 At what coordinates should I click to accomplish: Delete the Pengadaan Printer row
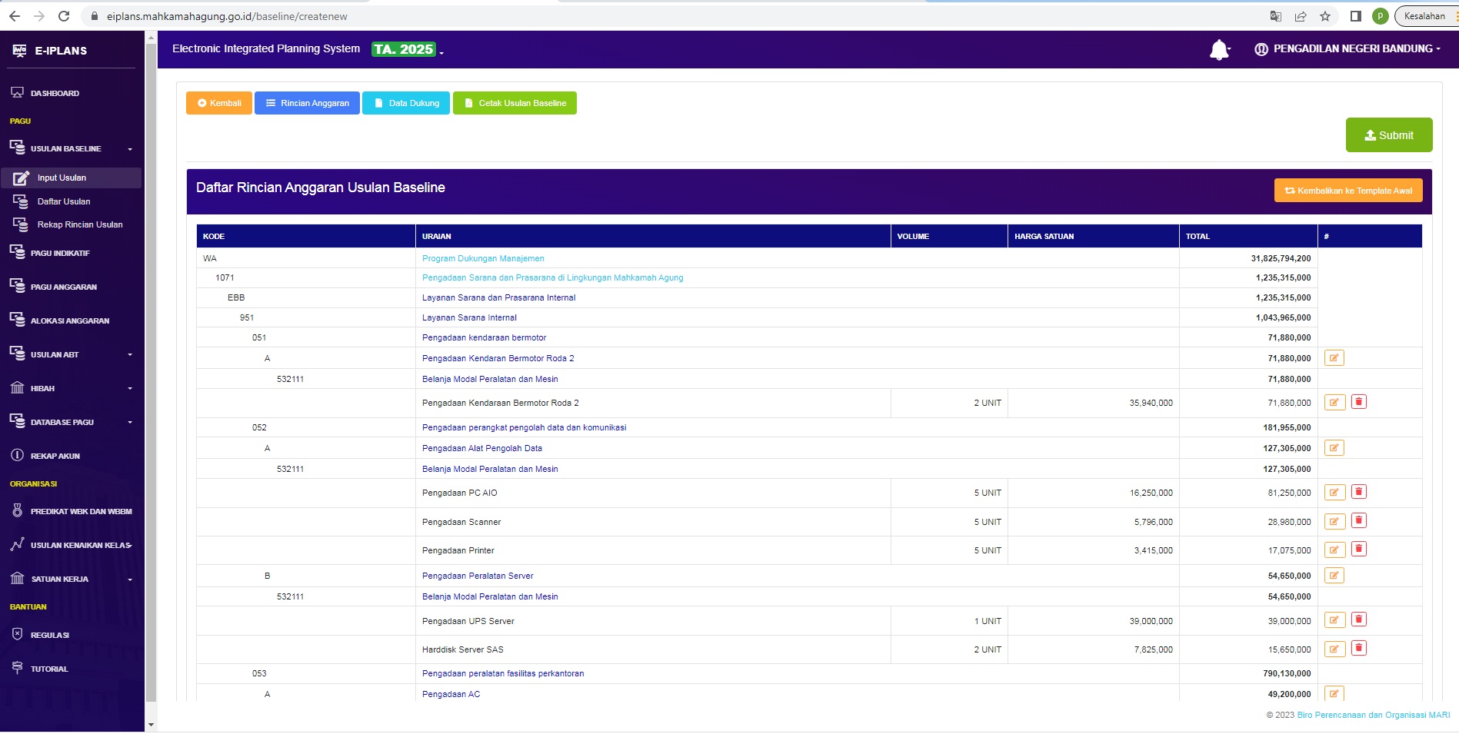tap(1358, 550)
